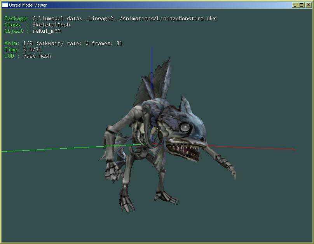Click the 'Package:' label
The image size is (314, 244).
coord(17,18)
